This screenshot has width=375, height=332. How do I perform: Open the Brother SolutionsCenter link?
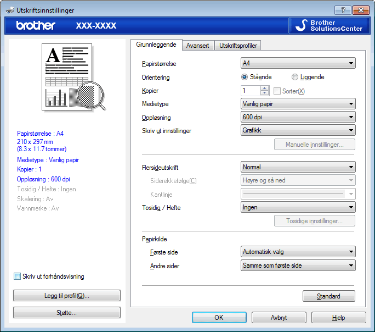pos(328,25)
